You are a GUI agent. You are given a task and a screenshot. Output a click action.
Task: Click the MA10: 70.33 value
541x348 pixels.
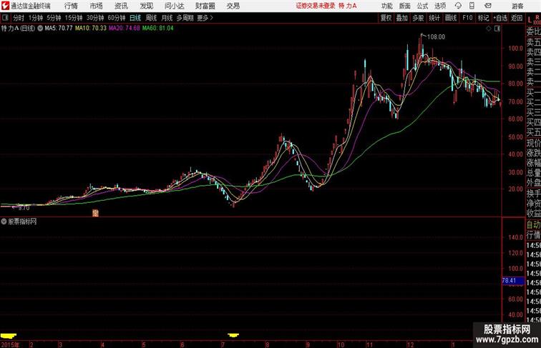91,29
